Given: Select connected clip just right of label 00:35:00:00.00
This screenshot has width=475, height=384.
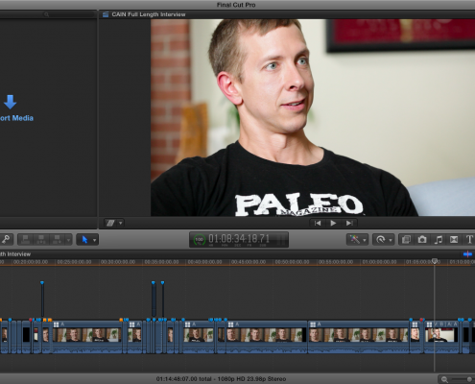Looking at the screenshot, I should pos(163,300).
